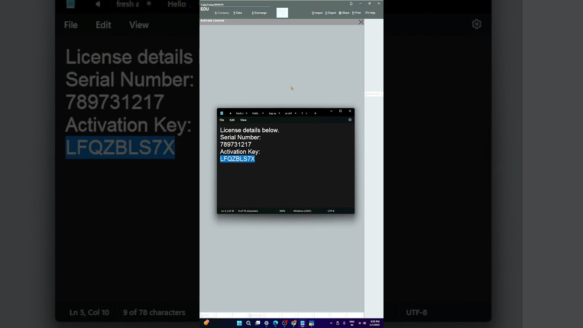This screenshot has width=583, height=328.
Task: Switch to Notepad via taskbar icon
Action: pos(302,323)
